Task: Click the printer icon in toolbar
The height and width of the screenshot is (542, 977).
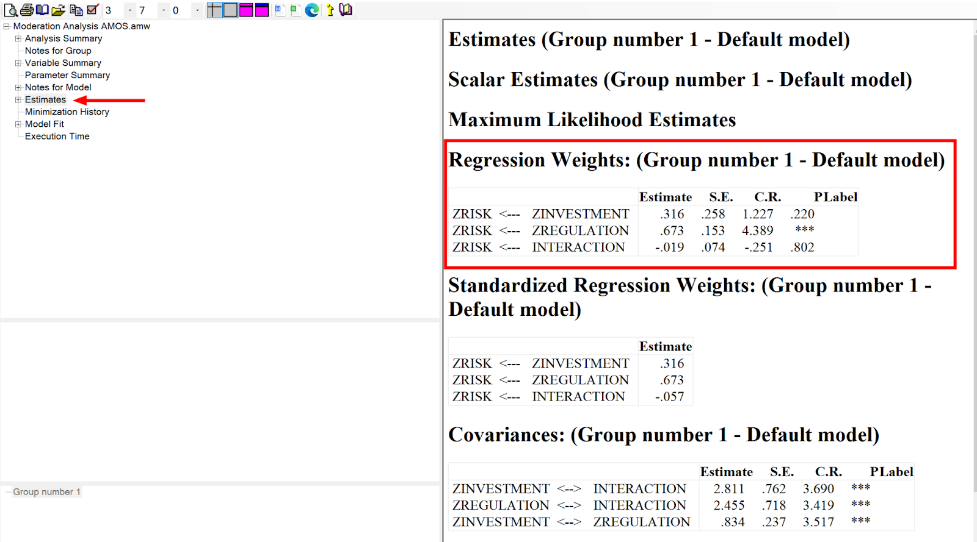Action: point(27,10)
